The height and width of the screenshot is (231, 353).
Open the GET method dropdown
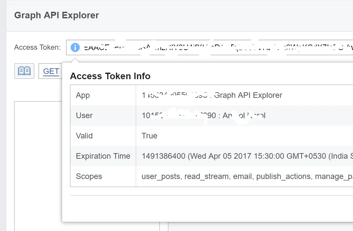click(x=51, y=71)
